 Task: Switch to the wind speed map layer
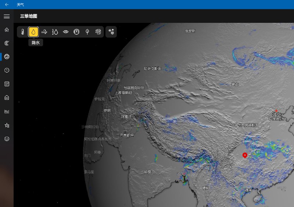tap(44, 32)
